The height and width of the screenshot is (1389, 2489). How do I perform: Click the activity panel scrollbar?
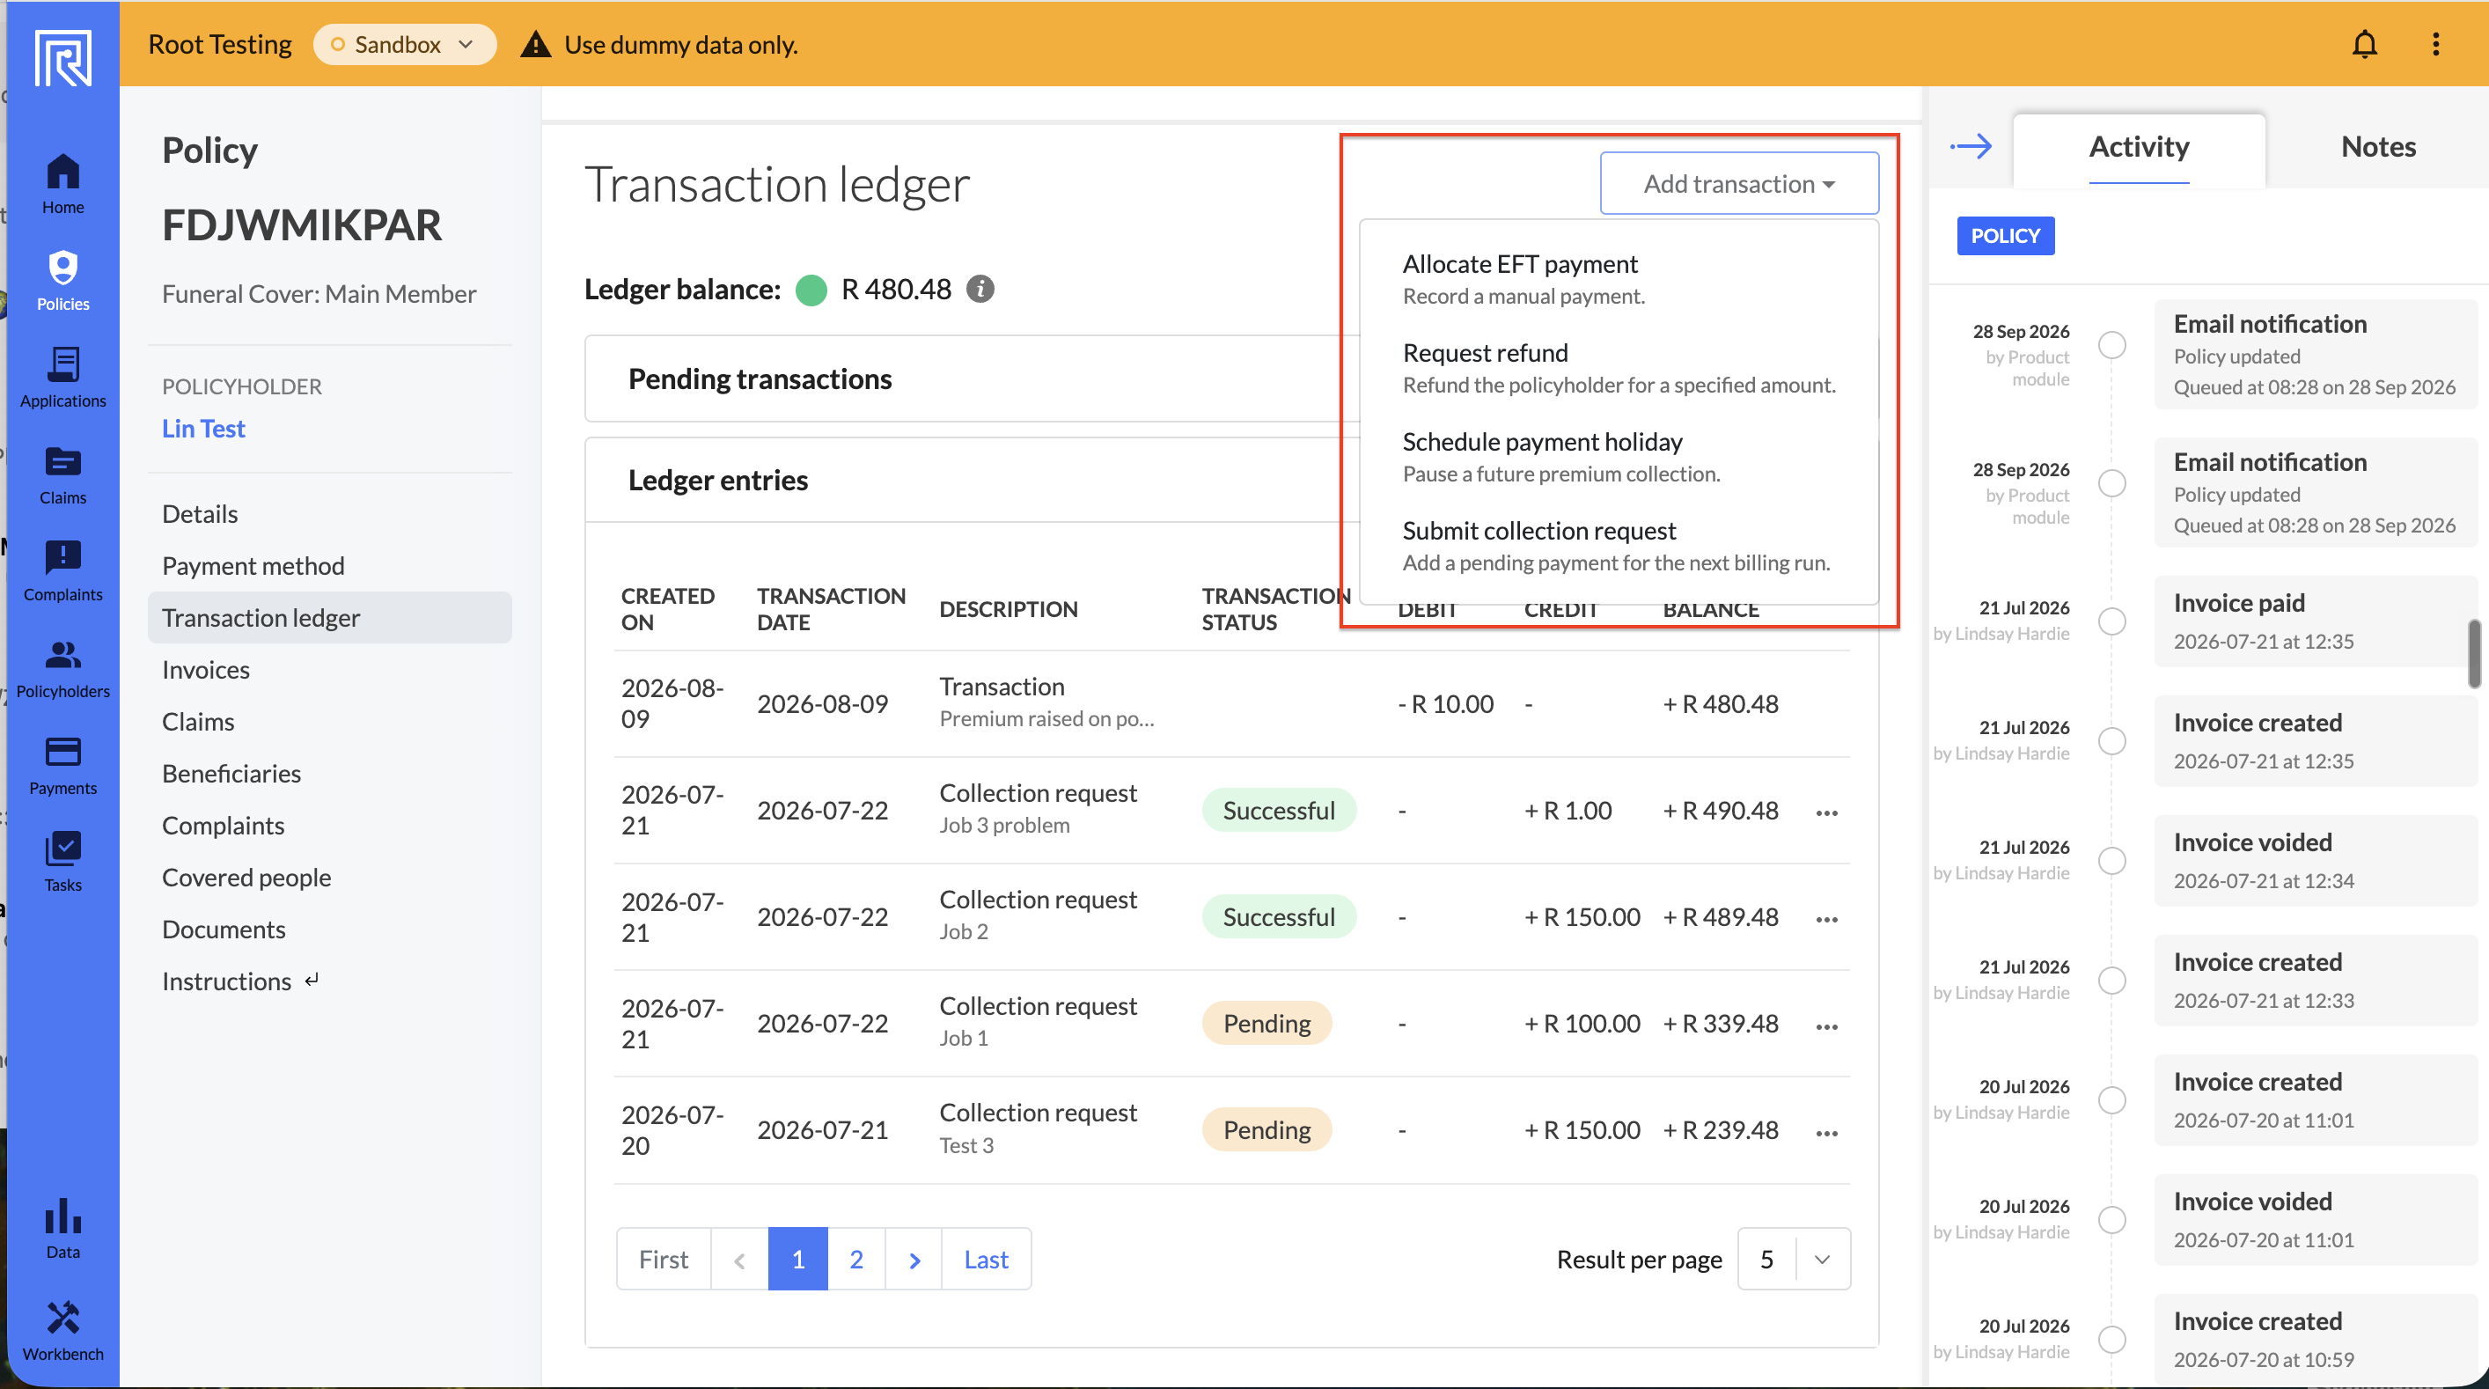click(2473, 653)
